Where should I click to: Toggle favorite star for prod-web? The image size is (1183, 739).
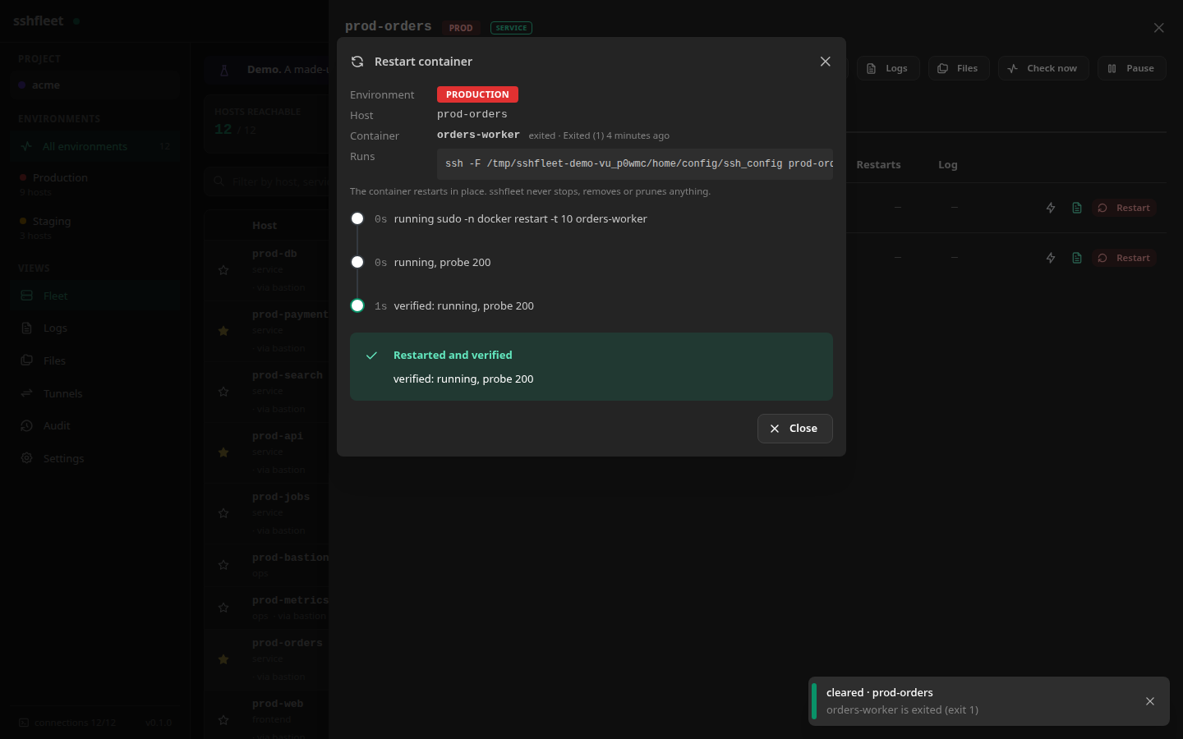(223, 720)
